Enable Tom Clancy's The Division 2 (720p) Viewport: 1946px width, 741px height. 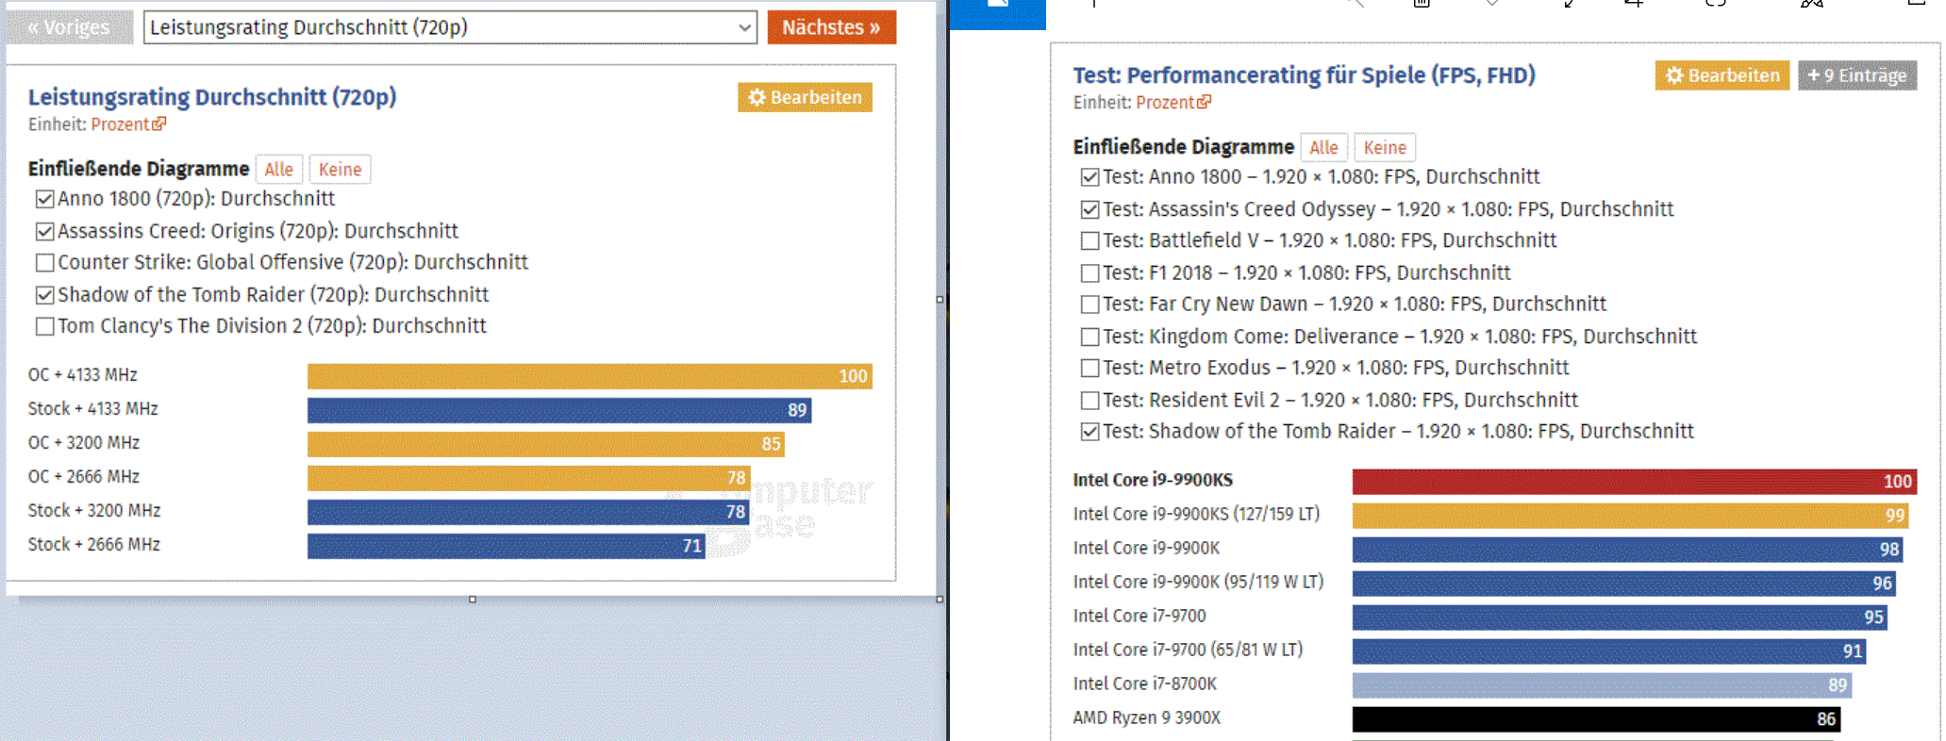[x=44, y=326]
